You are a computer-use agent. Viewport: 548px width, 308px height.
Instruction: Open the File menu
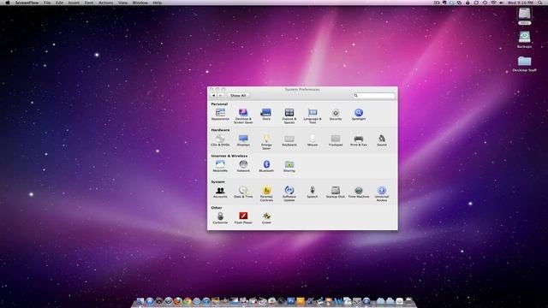(x=47, y=3)
